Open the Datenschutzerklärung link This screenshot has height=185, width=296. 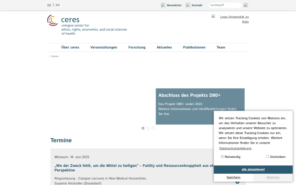pos(235,148)
